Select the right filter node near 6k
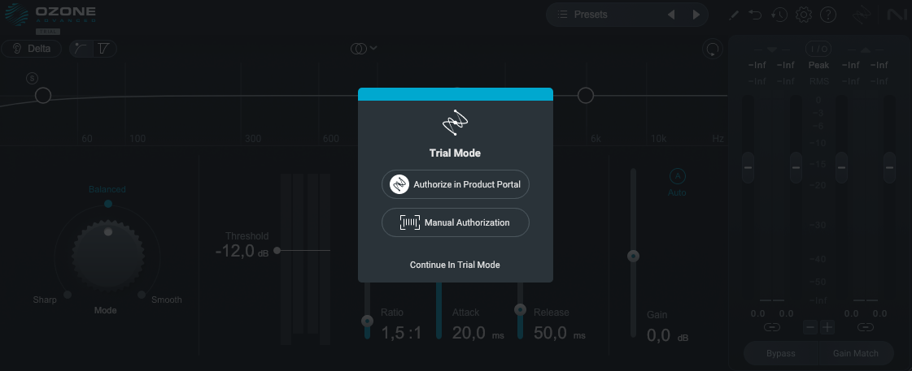This screenshot has width=912, height=371. [x=585, y=95]
